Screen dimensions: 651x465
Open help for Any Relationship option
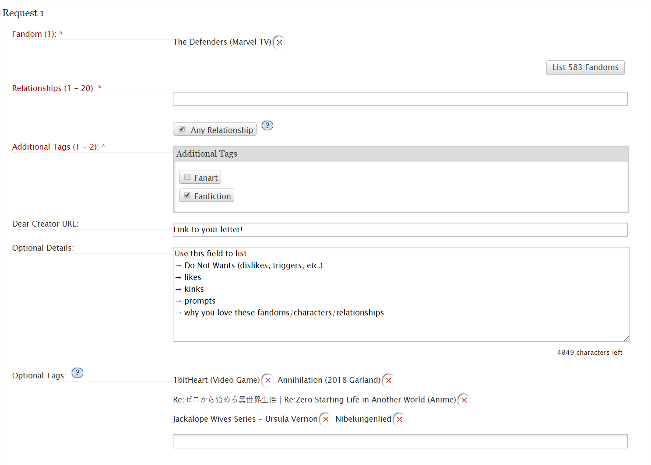[x=267, y=126]
